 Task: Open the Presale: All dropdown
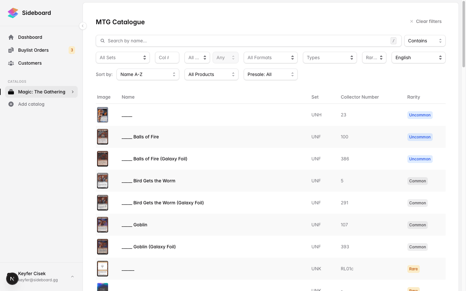pyautogui.click(x=271, y=74)
